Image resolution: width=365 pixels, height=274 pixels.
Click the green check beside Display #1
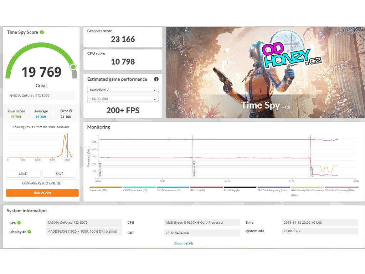[x=29, y=232]
